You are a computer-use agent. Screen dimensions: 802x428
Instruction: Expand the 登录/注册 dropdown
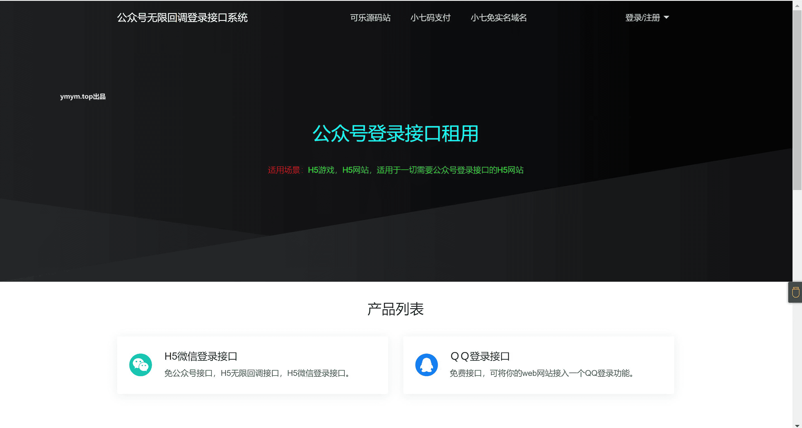pyautogui.click(x=647, y=18)
